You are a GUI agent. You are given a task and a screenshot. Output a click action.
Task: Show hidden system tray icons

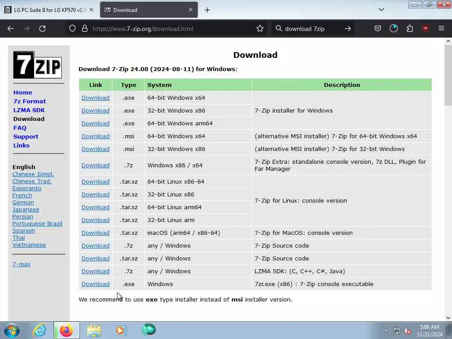(x=386, y=331)
